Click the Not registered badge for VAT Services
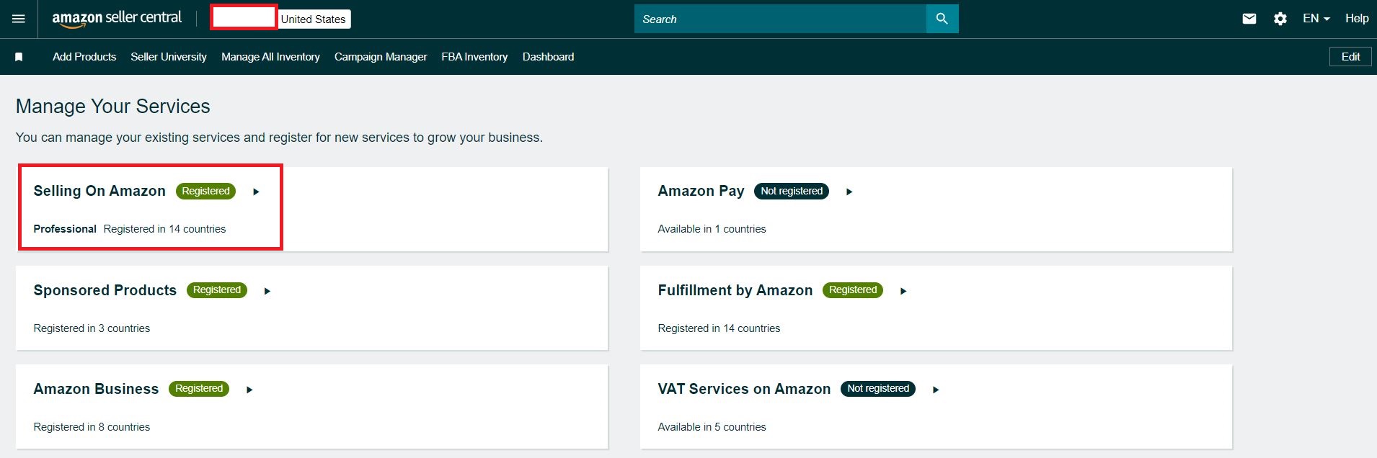The image size is (1377, 458). [x=878, y=388]
